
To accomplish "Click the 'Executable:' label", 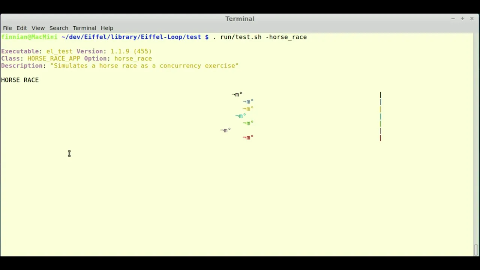I will pos(22,51).
